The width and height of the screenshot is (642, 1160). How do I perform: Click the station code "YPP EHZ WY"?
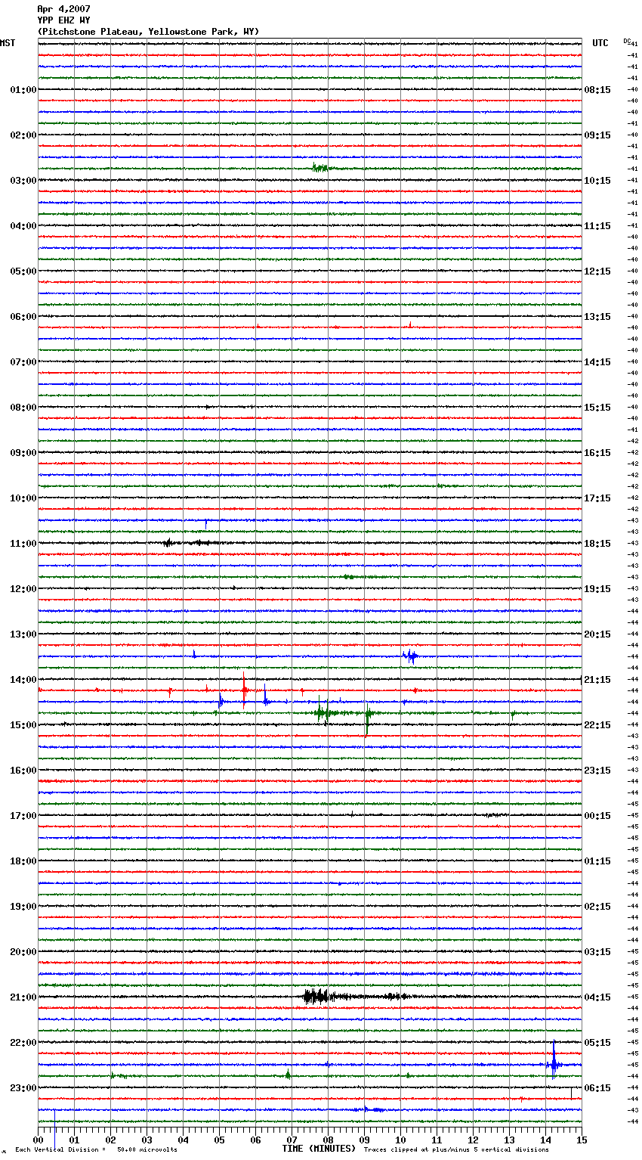coord(63,20)
